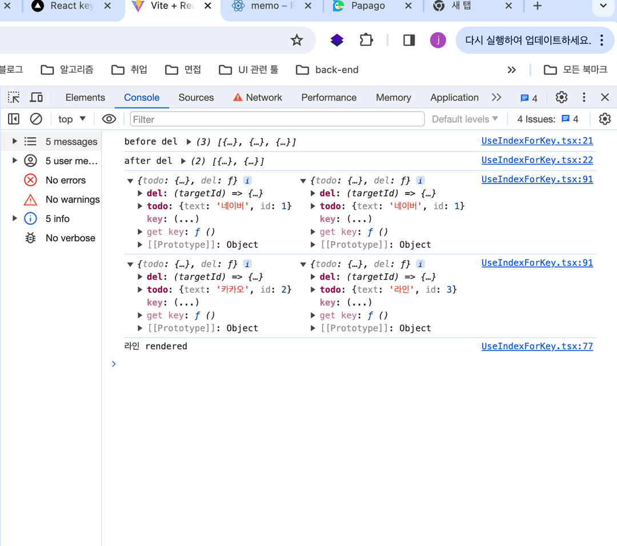
Task: Open the Extensions puzzle-piece menu
Action: pos(366,40)
